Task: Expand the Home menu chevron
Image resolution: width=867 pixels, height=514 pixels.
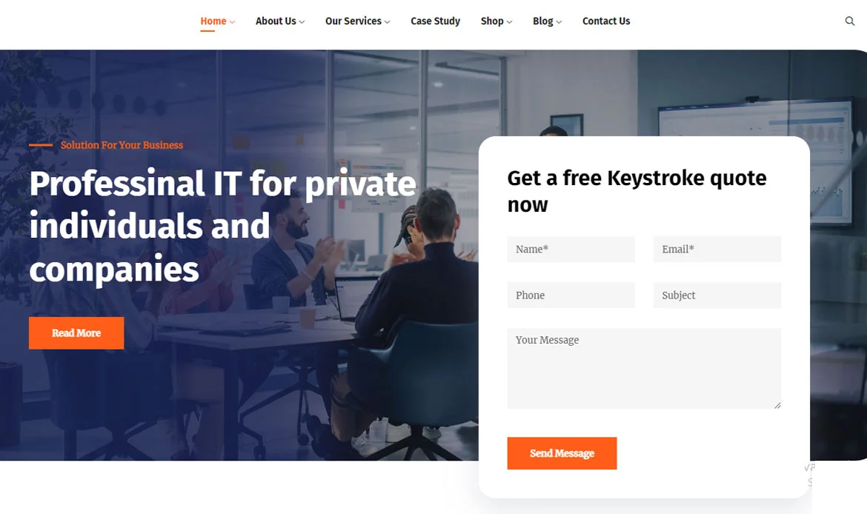Action: (232, 22)
